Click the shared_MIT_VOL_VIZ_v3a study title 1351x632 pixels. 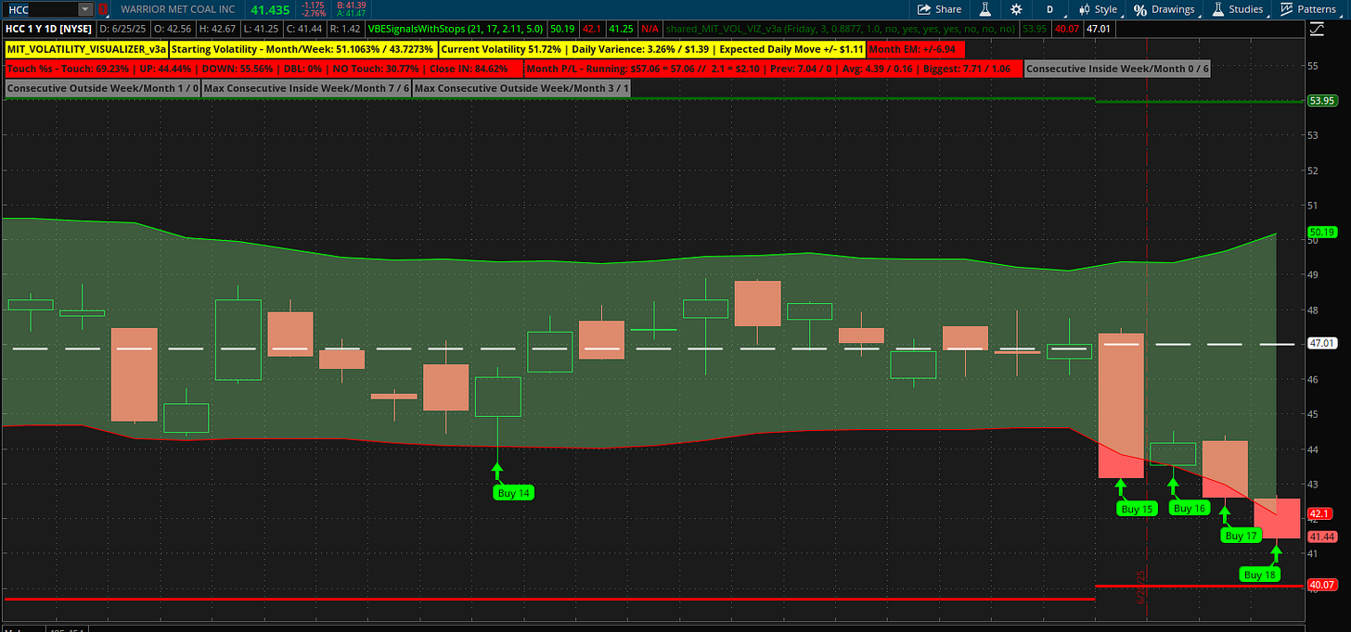pos(841,29)
